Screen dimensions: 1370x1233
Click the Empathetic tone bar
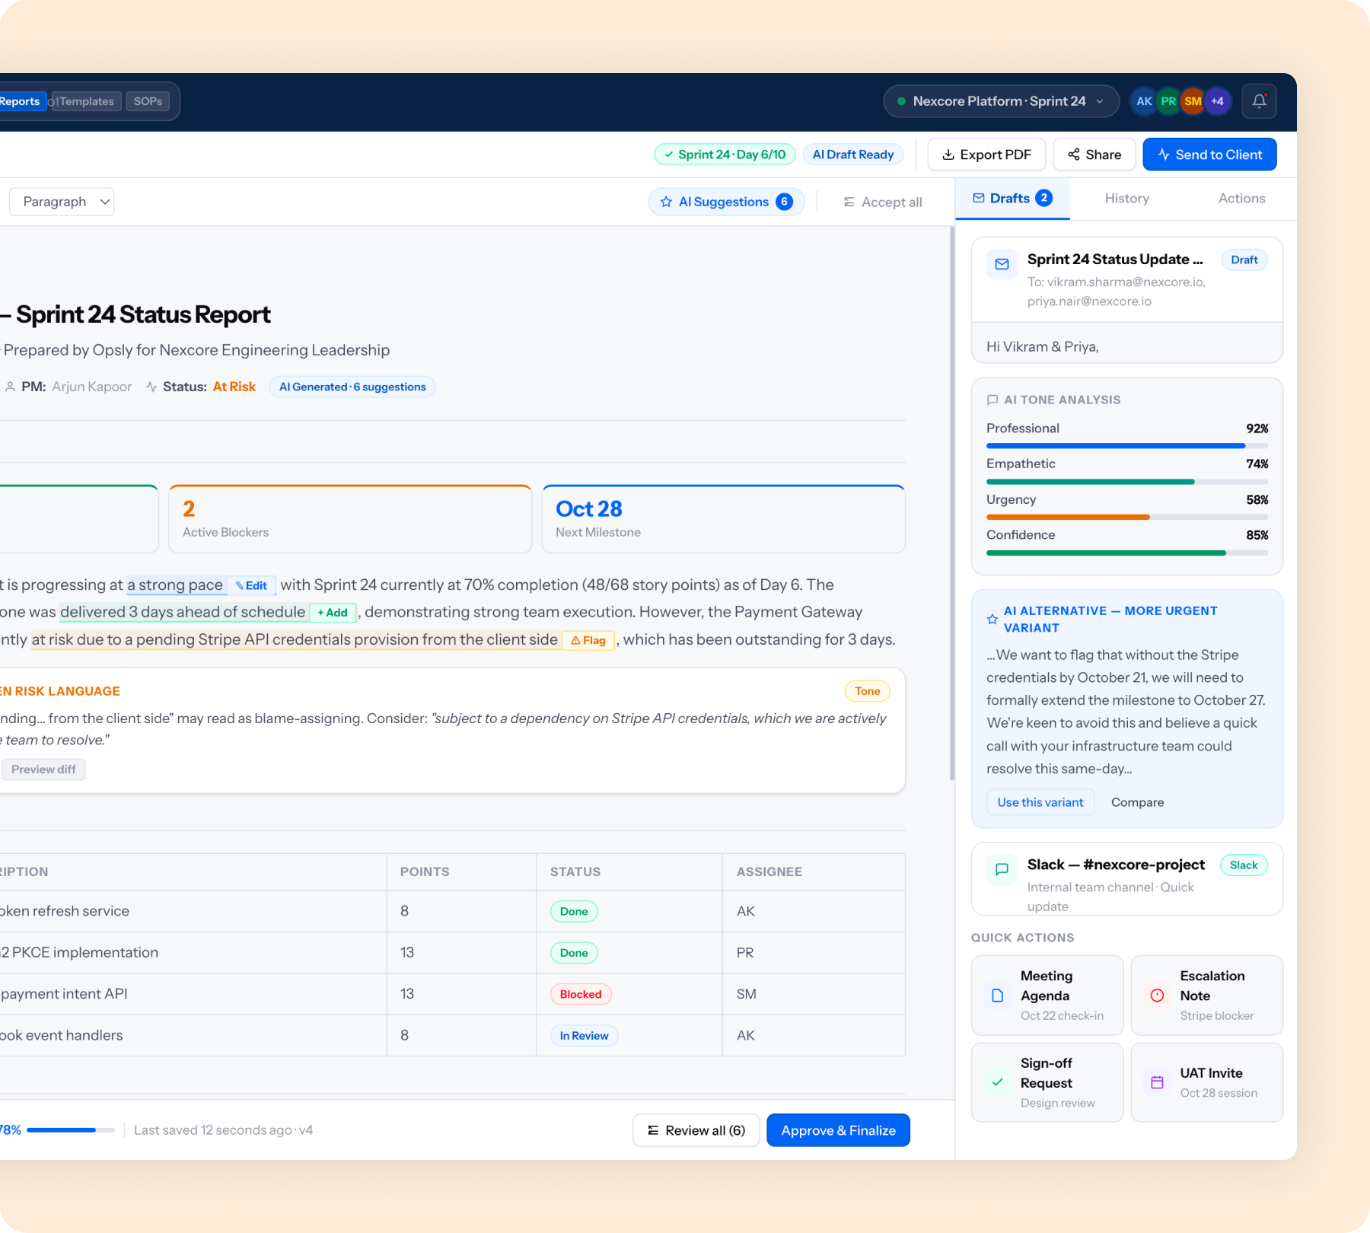[1127, 482]
